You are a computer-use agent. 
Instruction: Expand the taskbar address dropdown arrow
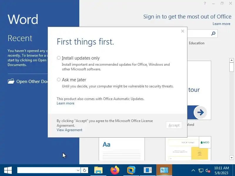[78, 170]
